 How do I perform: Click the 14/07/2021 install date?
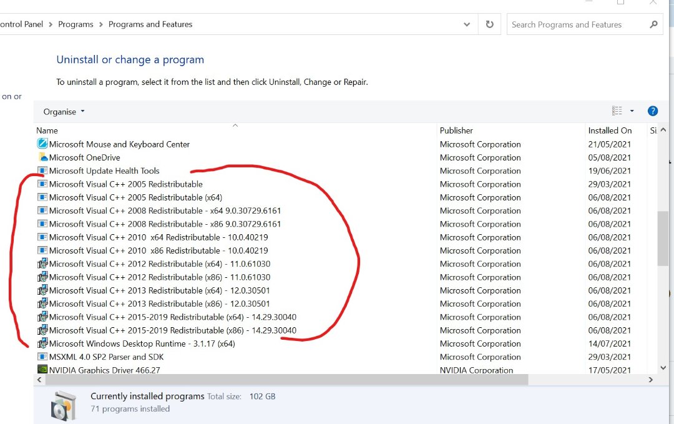pyautogui.click(x=610, y=343)
